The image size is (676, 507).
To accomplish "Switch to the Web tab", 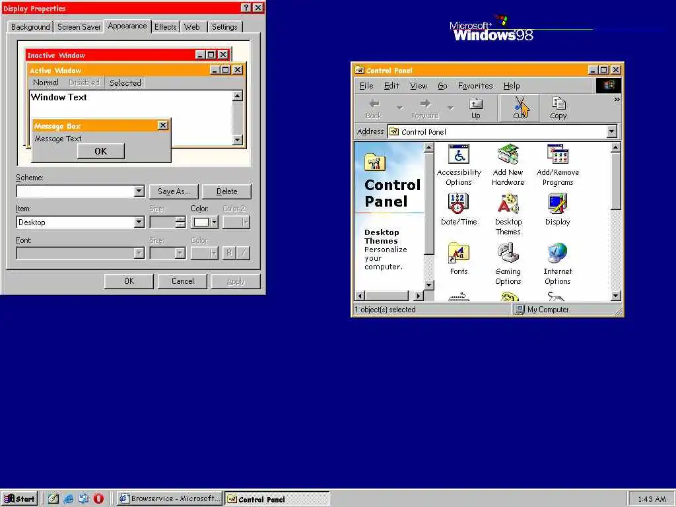I will click(x=192, y=26).
